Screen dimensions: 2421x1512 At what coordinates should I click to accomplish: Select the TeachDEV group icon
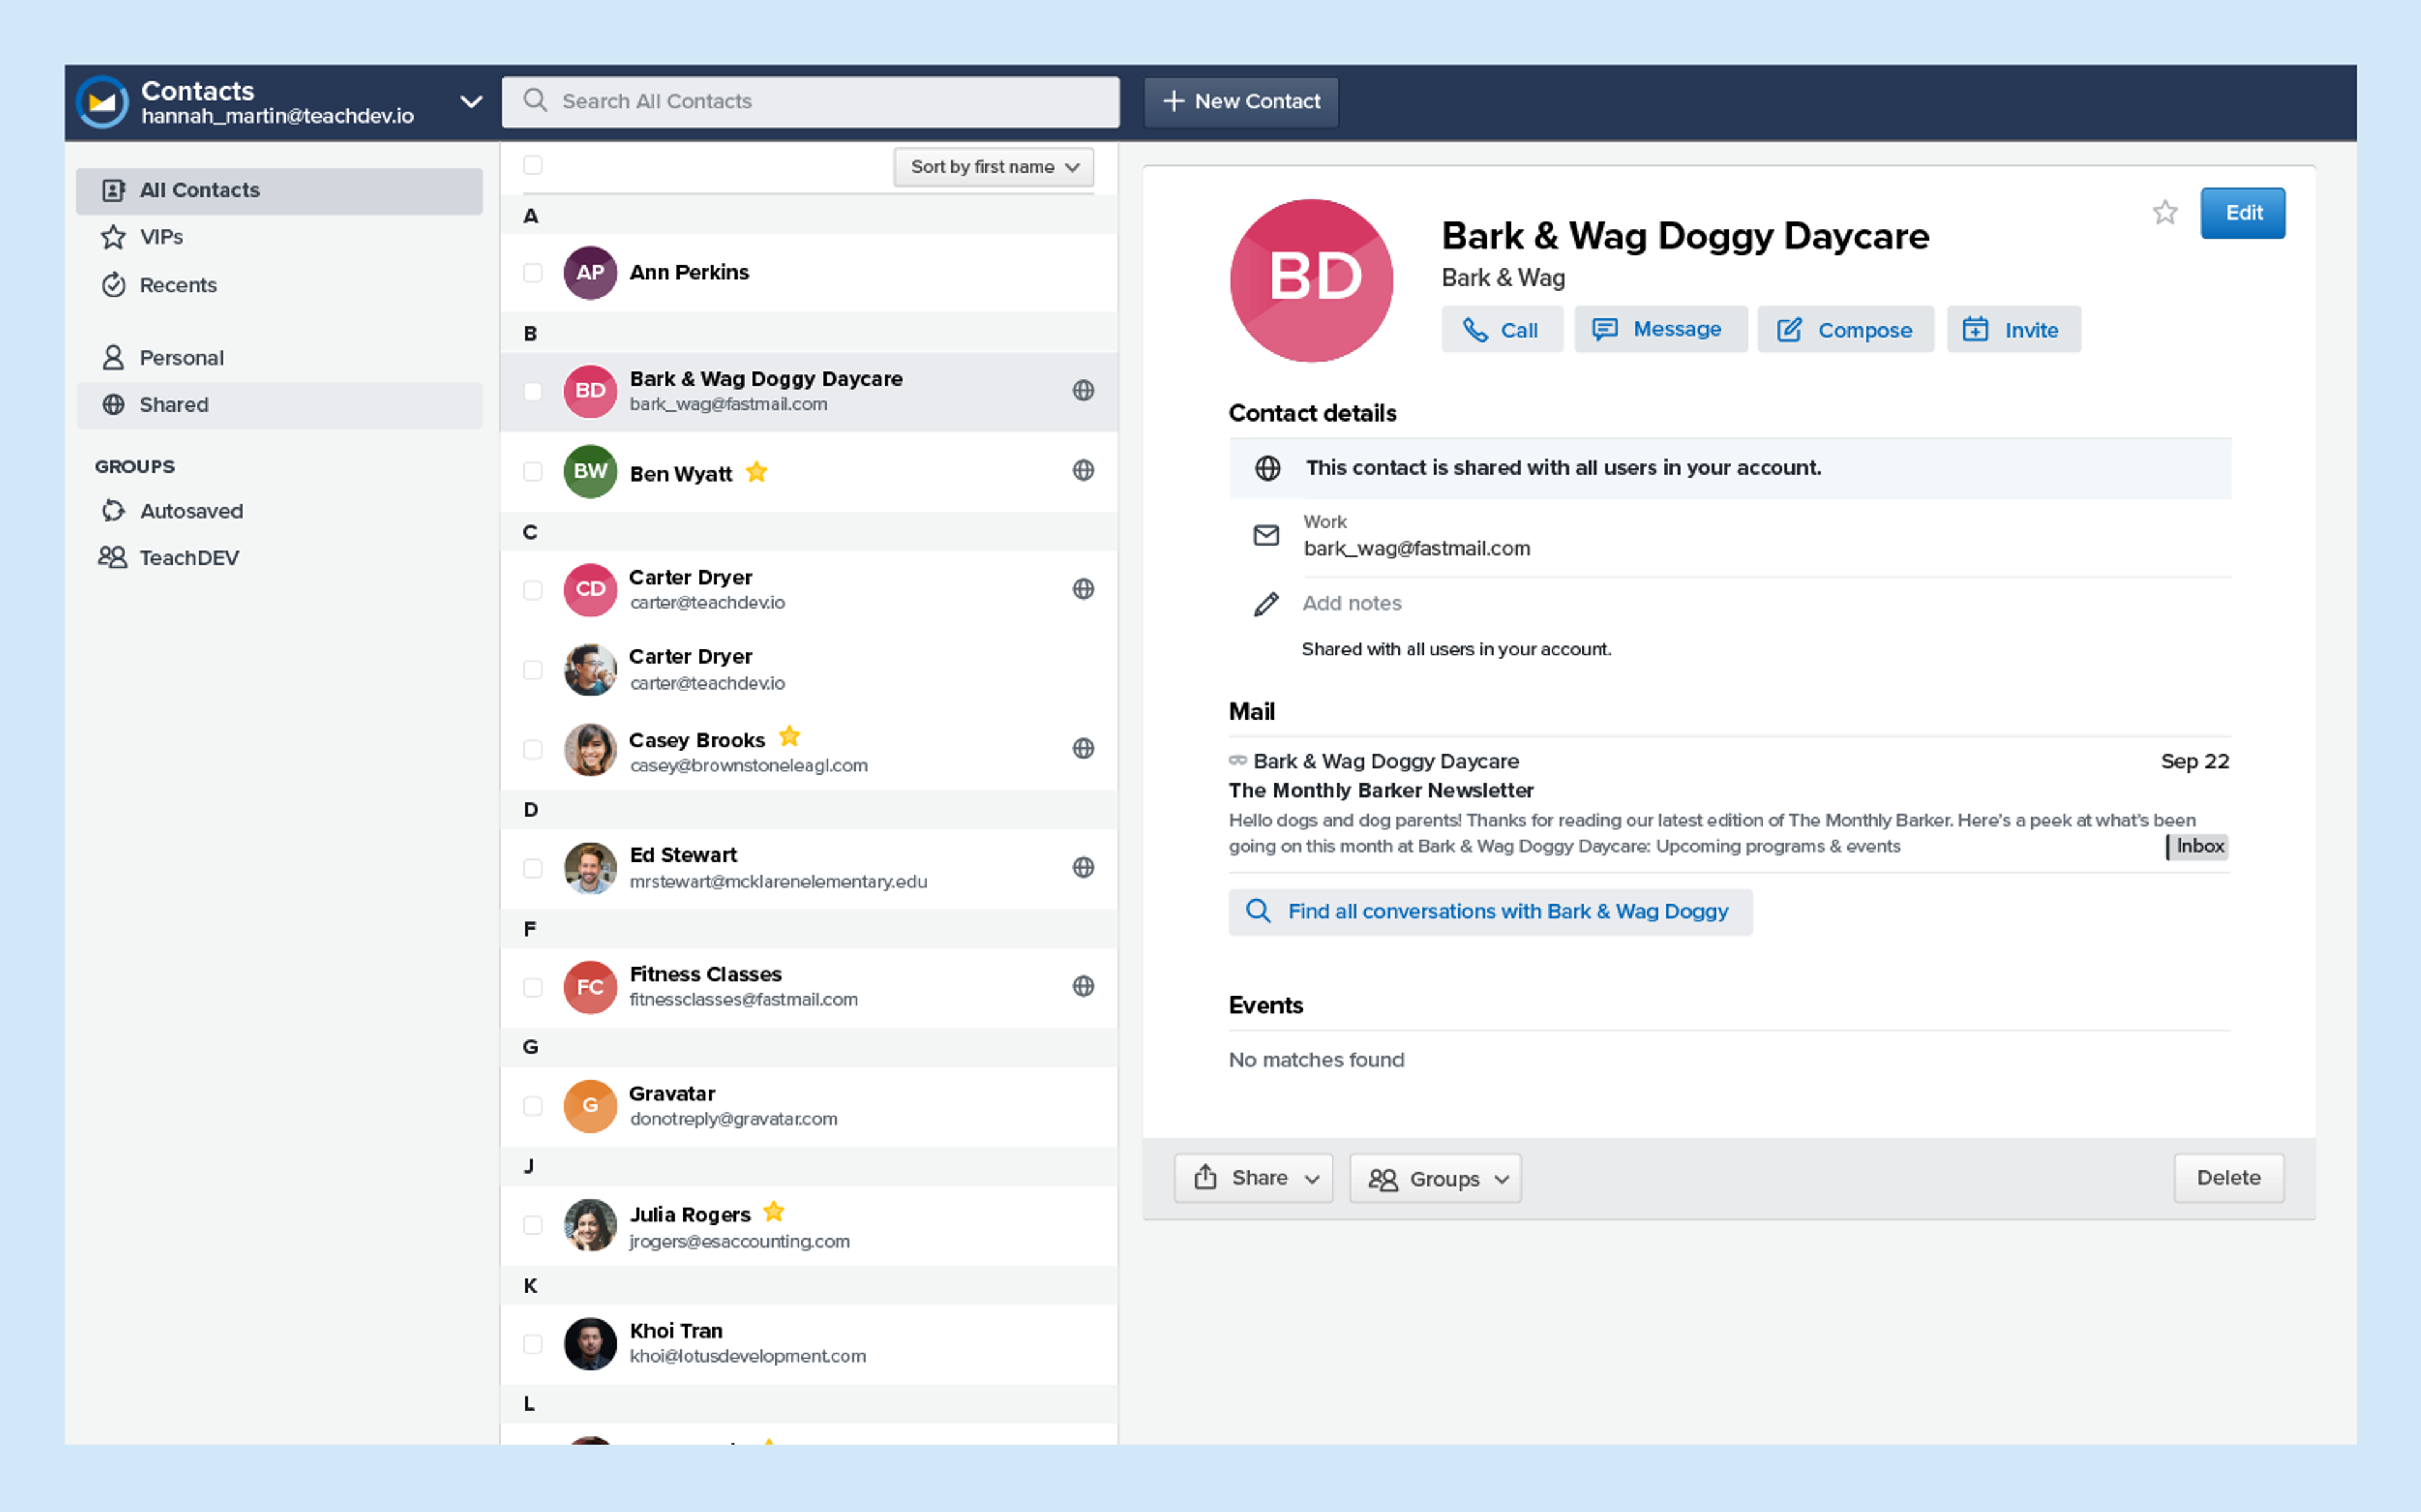click(x=113, y=557)
